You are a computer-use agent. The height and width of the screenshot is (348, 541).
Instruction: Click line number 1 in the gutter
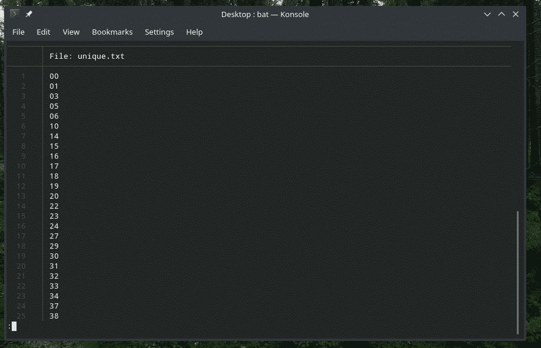tap(24, 76)
